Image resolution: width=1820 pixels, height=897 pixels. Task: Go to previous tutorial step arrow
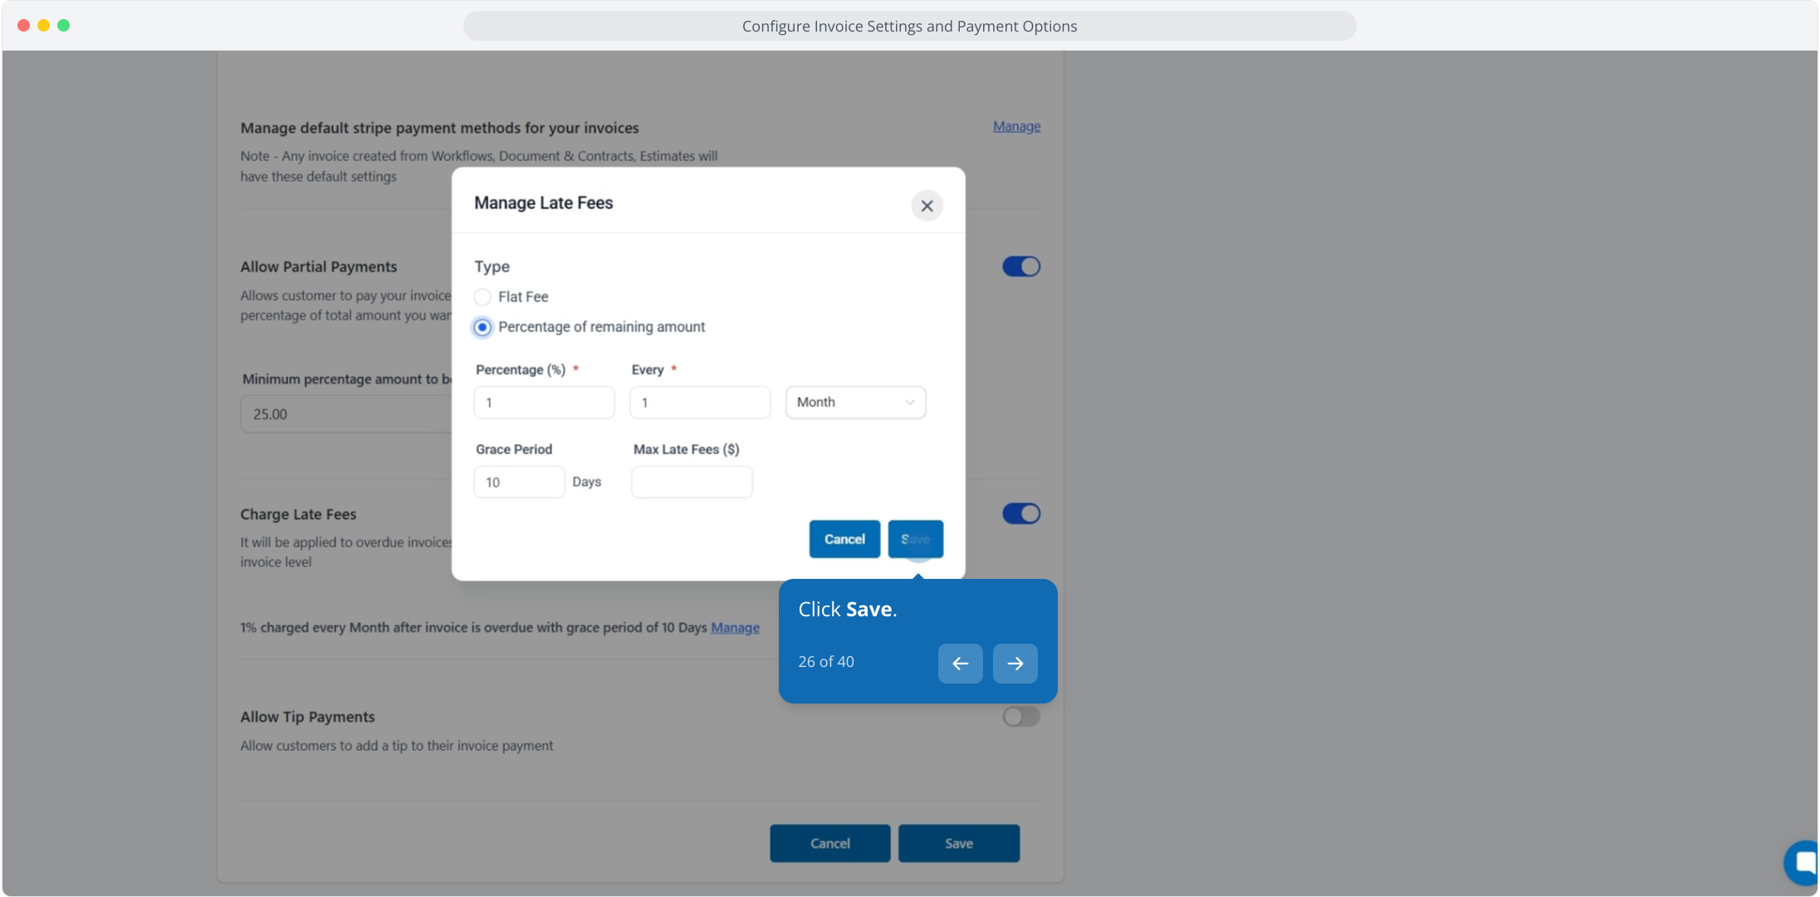click(x=960, y=663)
